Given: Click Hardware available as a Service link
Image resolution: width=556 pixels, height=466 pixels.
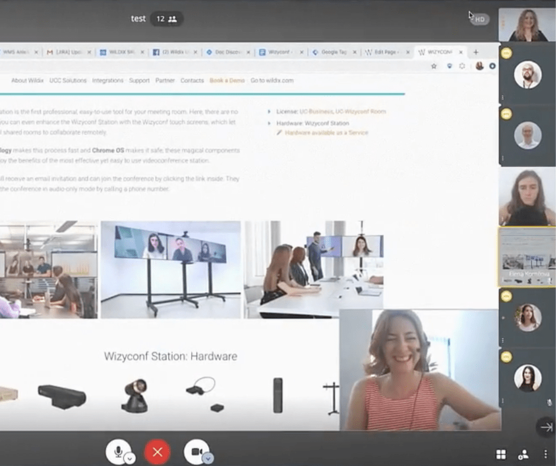Looking at the screenshot, I should [327, 132].
